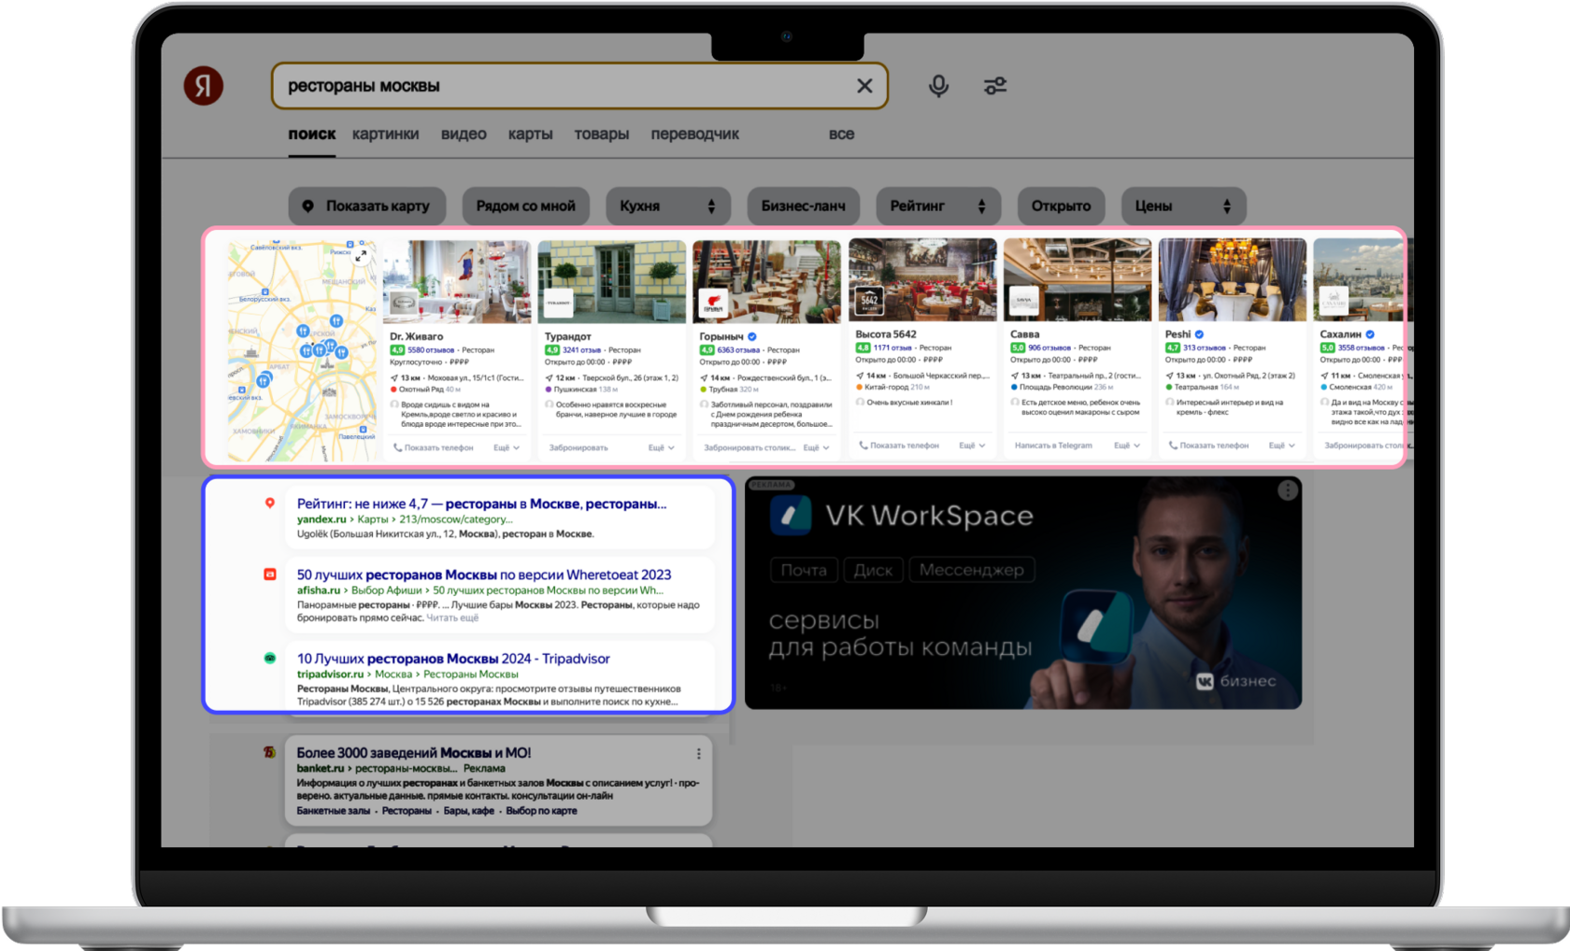The width and height of the screenshot is (1570, 951).
Task: Open the Цены dropdown filter
Action: pyautogui.click(x=1184, y=206)
